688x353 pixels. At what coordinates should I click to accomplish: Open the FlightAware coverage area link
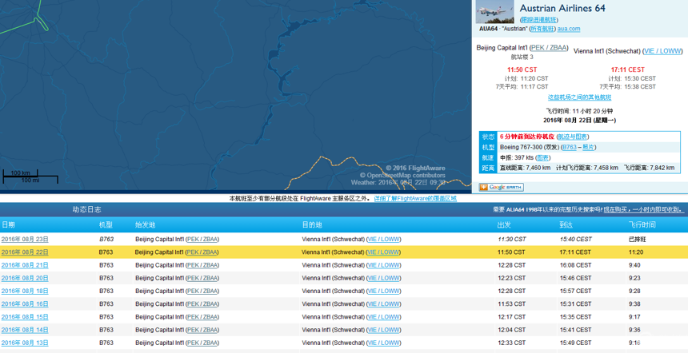(x=415, y=198)
